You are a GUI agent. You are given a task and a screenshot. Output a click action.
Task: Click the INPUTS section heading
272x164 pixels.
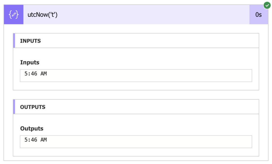point(30,41)
